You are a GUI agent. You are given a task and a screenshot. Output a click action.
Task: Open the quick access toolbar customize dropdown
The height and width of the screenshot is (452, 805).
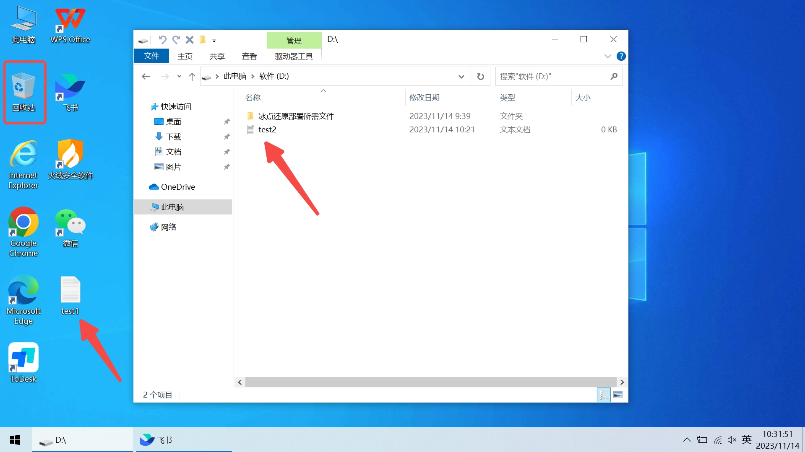pyautogui.click(x=214, y=40)
